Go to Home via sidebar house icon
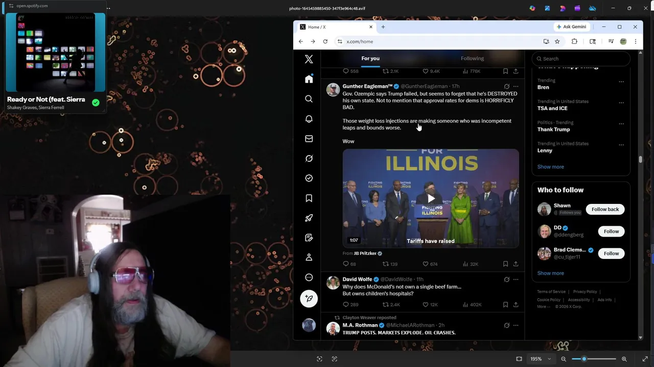The image size is (654, 367). (309, 79)
